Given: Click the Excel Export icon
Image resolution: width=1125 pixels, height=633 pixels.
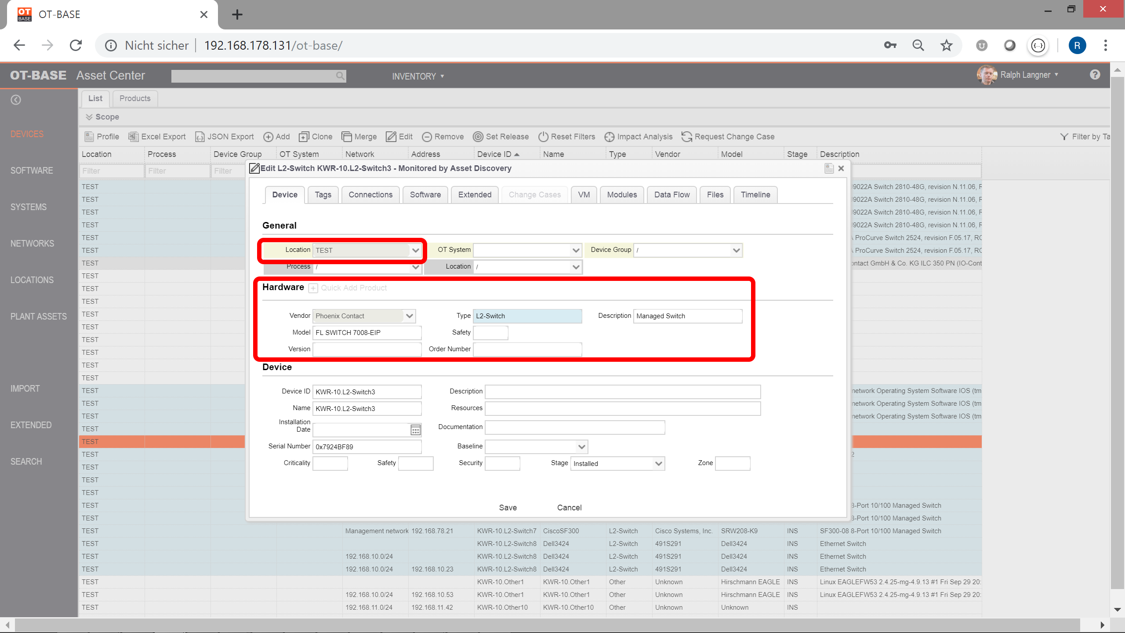Looking at the screenshot, I should [133, 137].
